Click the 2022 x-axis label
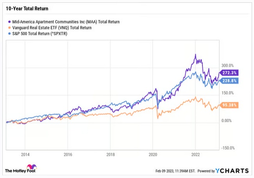 [x=196, y=154]
